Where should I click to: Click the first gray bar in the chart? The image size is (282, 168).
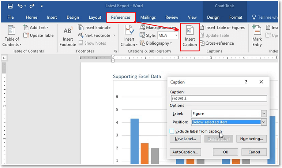(x=155, y=156)
